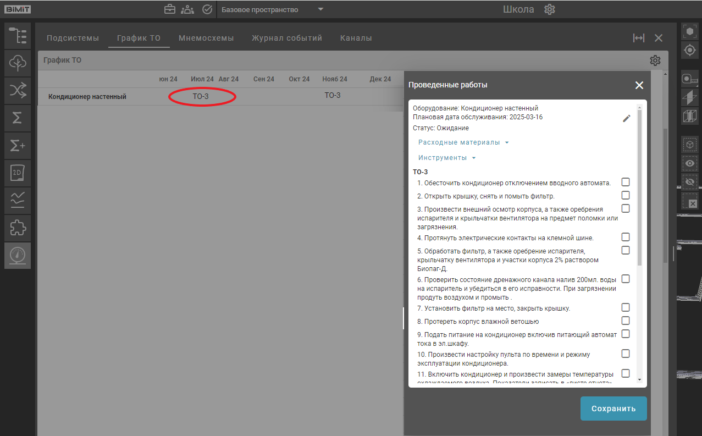
Task: Click the work list scrollbar down arrow
Action: [639, 379]
